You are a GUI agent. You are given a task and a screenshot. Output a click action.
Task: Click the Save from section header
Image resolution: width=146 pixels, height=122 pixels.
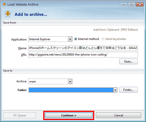coord(73,23)
